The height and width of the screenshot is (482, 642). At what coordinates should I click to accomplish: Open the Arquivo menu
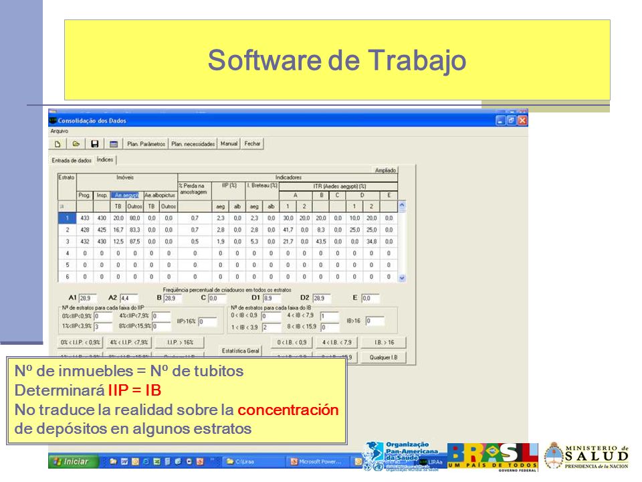tap(60, 131)
